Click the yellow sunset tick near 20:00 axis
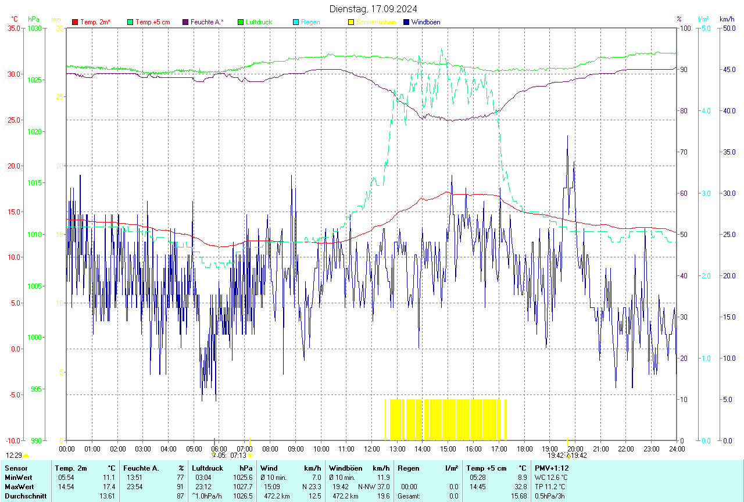744x502 pixels. click(x=567, y=440)
